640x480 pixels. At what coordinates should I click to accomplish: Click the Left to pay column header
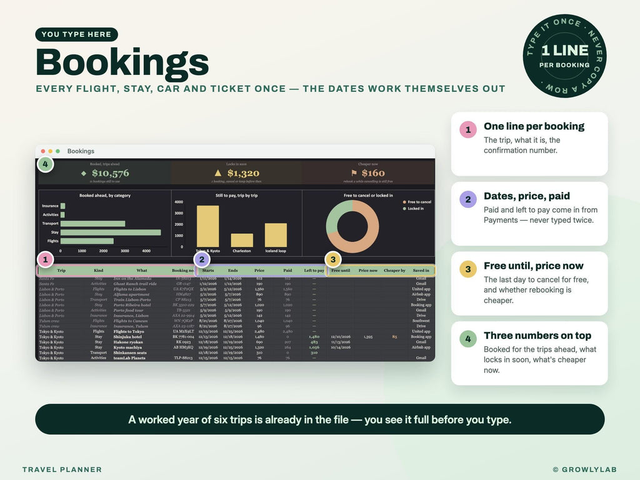(x=314, y=271)
